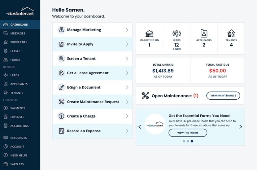Image resolution: width=257 pixels, height=170 pixels.
Task: Click the Marketing On house icon
Action: [149, 33]
